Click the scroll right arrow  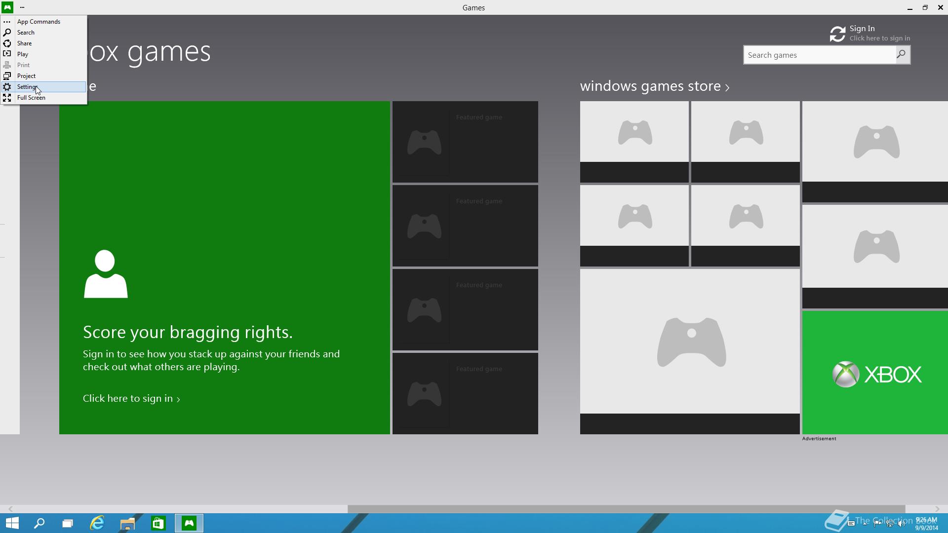point(937,509)
